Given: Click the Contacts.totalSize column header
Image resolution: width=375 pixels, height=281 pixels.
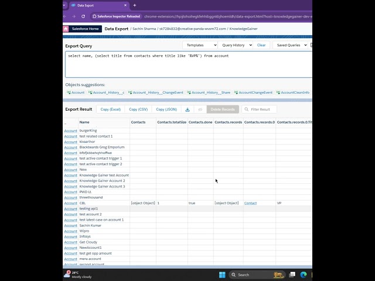Looking at the screenshot, I should [x=172, y=122].
